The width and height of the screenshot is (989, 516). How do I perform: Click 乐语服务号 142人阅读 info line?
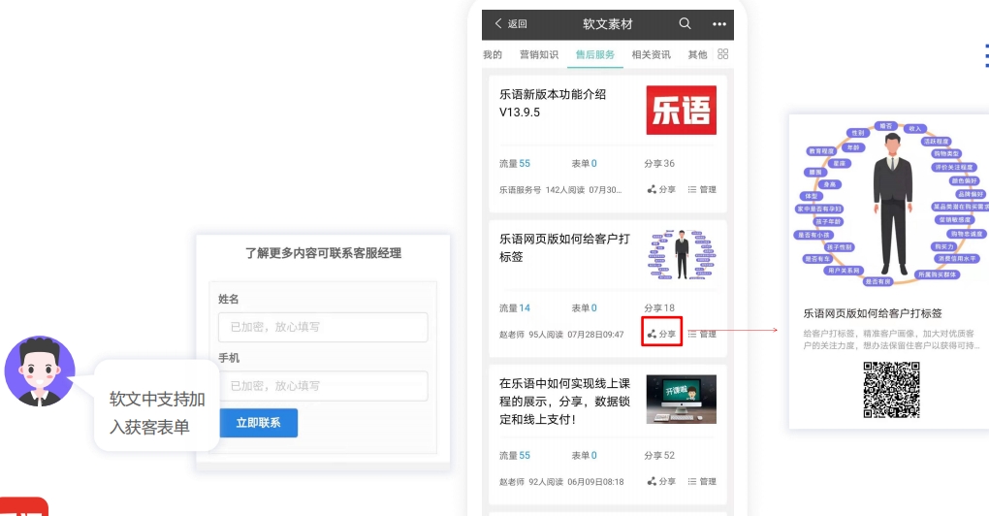(560, 189)
